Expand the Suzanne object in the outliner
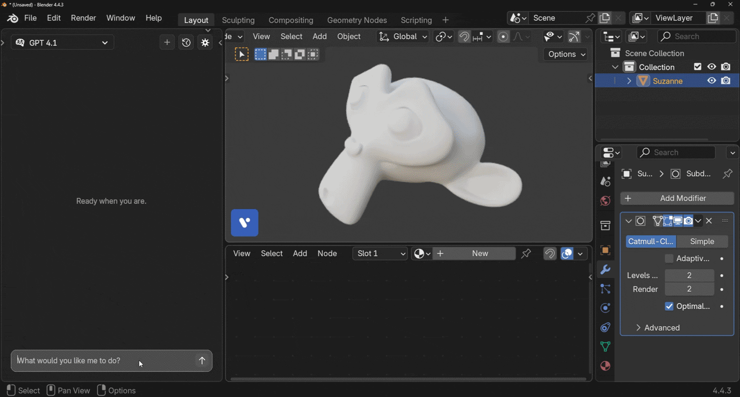 (x=629, y=81)
